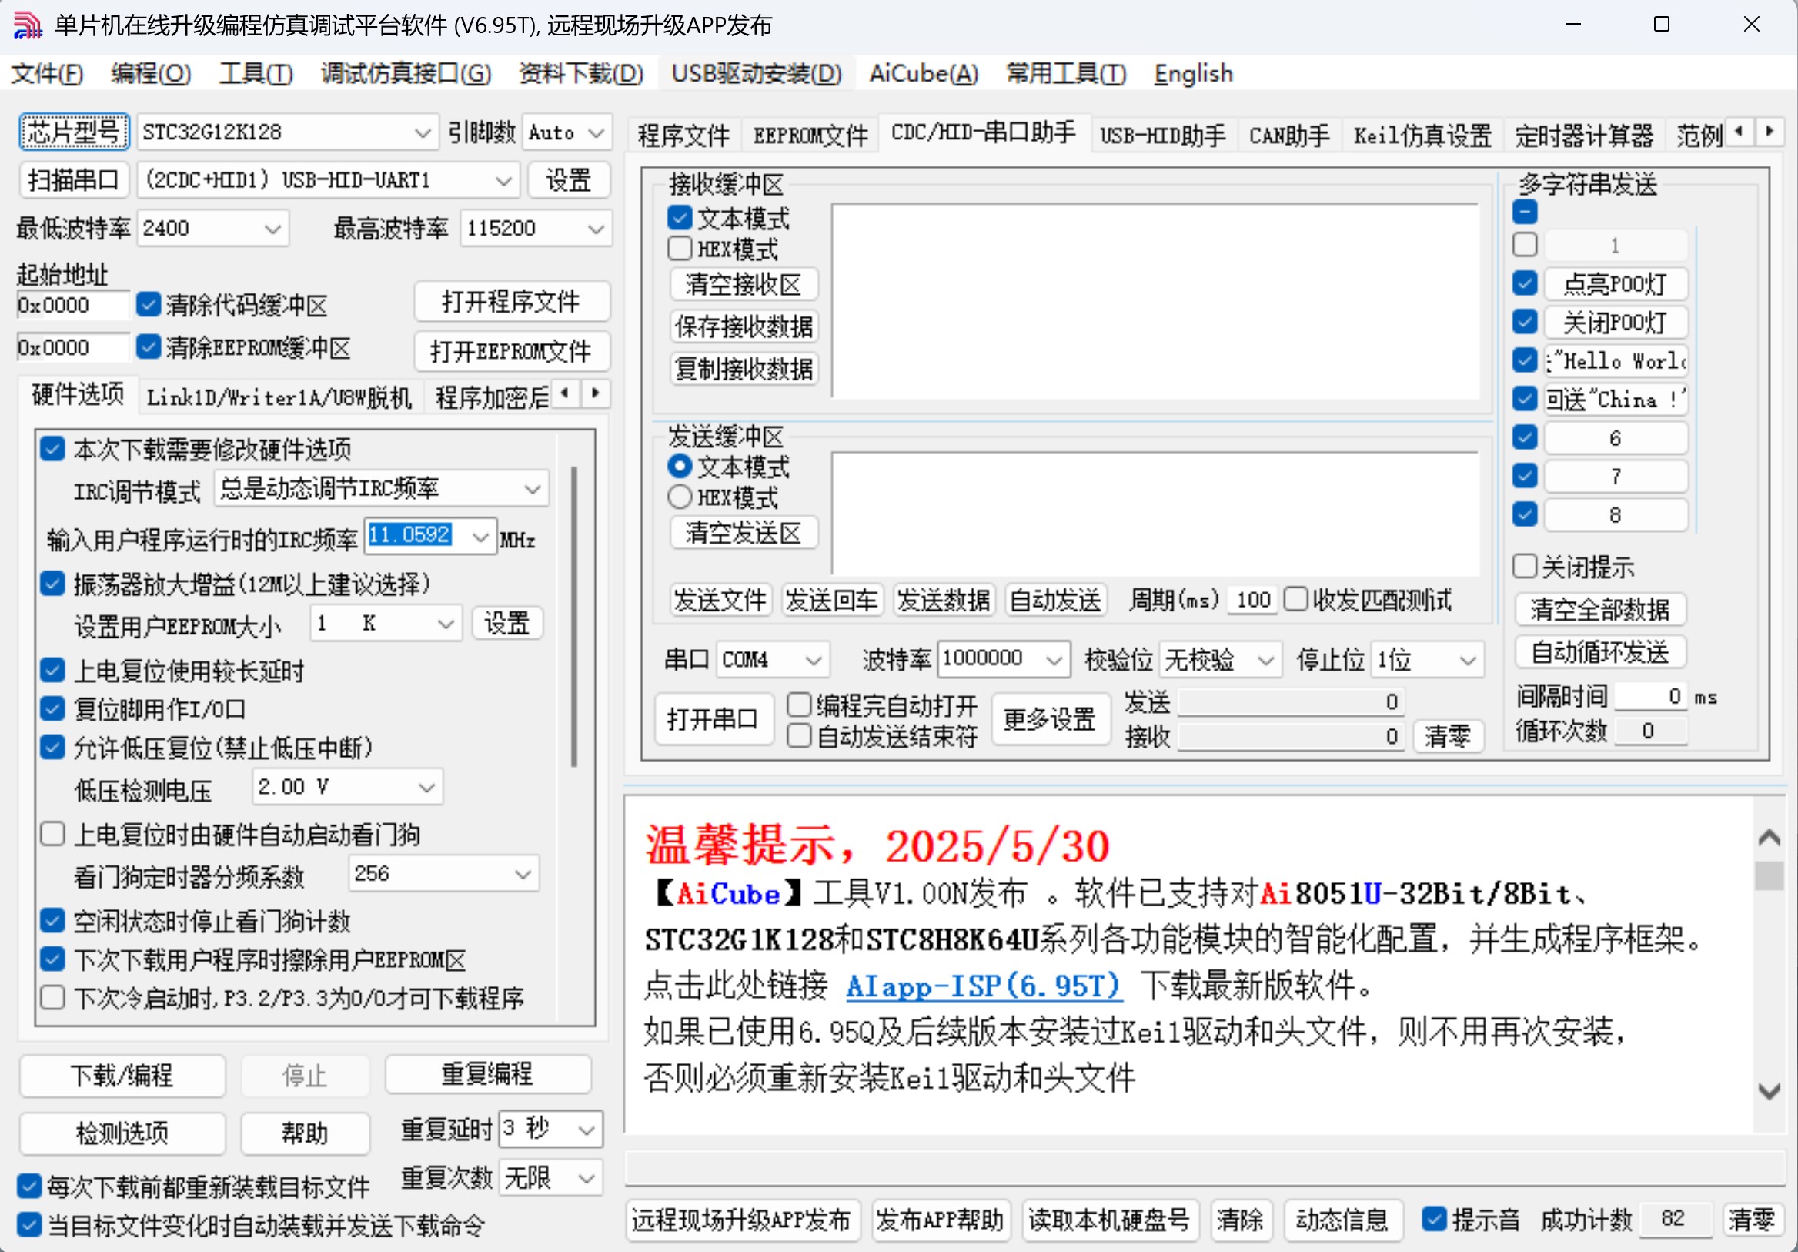
Task: Click the 下载/编程 button
Action: [122, 1075]
